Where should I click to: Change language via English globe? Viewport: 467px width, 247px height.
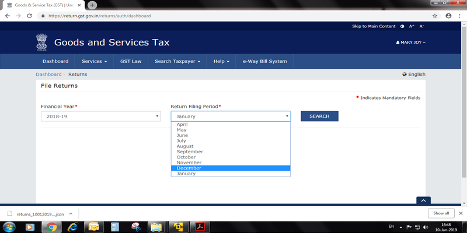[x=414, y=75]
